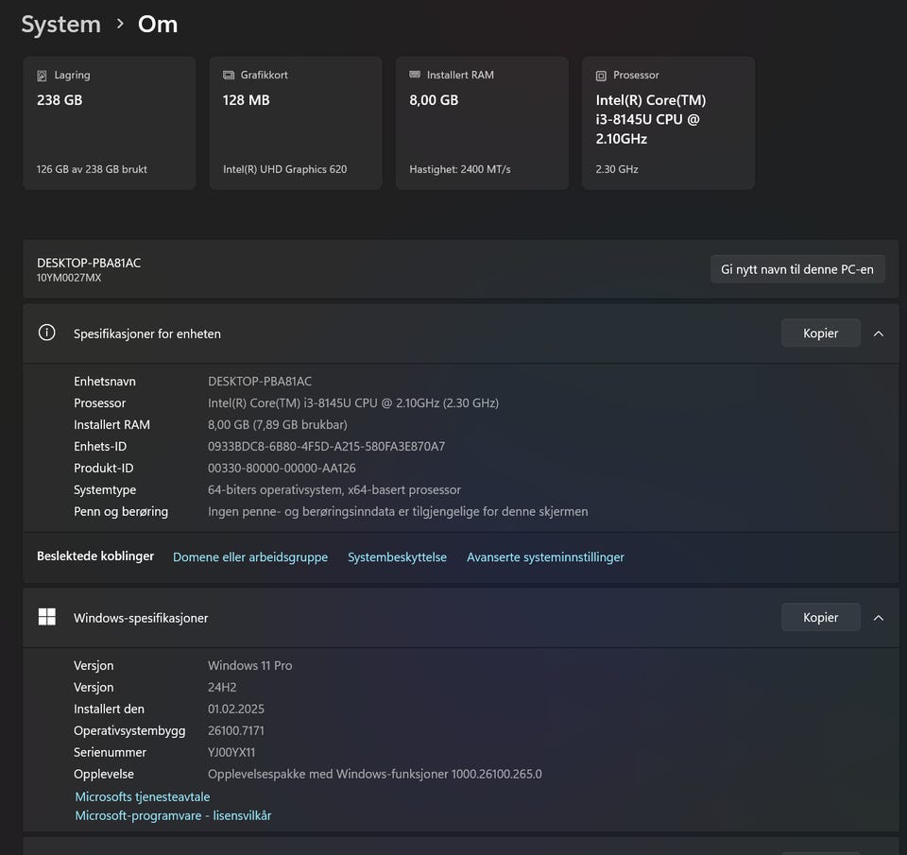The image size is (907, 855).
Task: Open the Microsofts tjenesteavtale link
Action: coord(143,796)
